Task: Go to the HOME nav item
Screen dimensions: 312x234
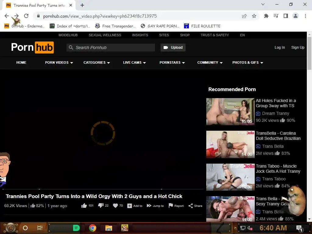Action: click(21, 62)
